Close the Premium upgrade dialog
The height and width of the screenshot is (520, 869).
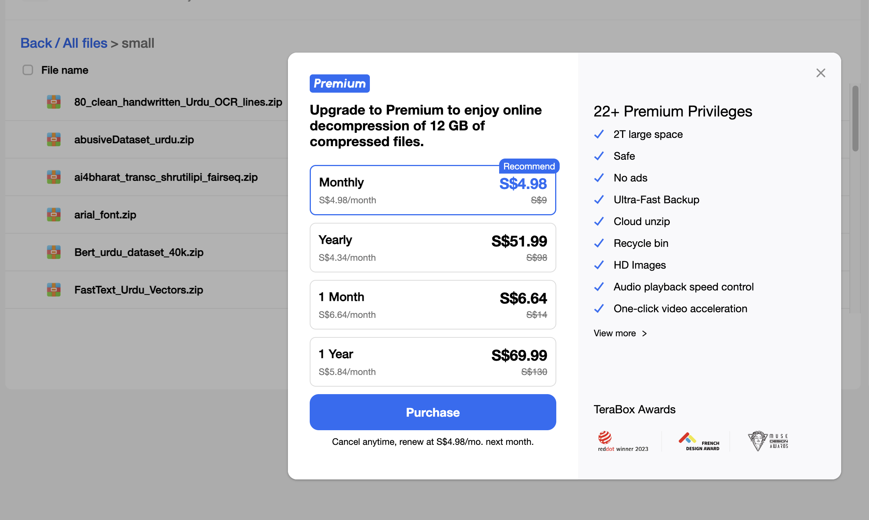821,73
